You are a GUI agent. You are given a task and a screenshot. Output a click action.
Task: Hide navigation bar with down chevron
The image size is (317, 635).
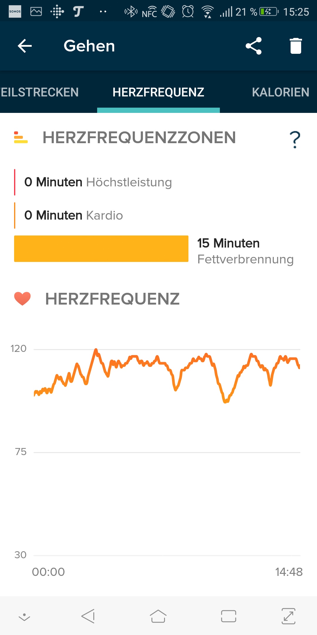tap(24, 617)
